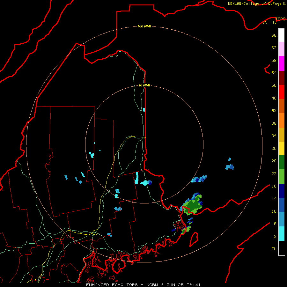This screenshot has height=287, width=287.
Task: Click the legend value "10"
Action: point(274,211)
